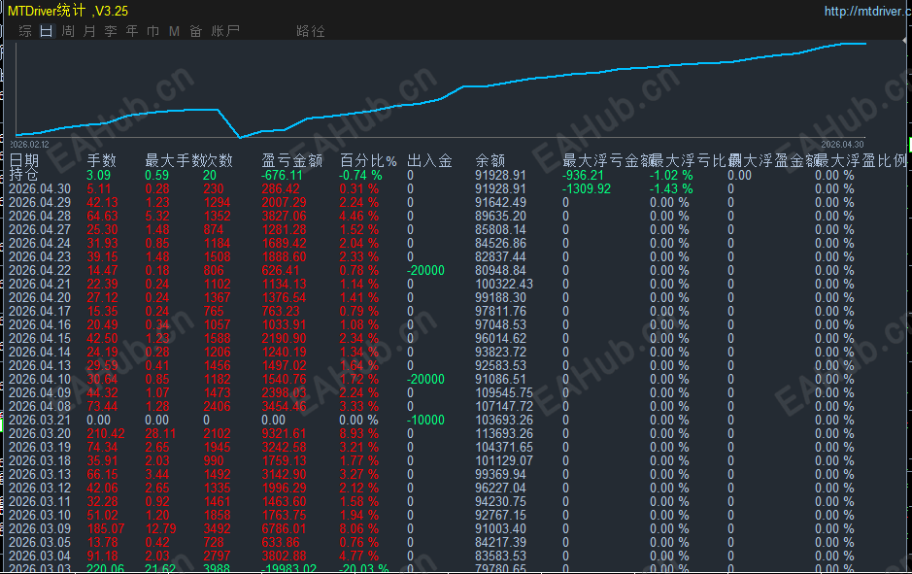Click the 8.93 % percentage cell
This screenshot has width=912, height=574.
(x=358, y=433)
